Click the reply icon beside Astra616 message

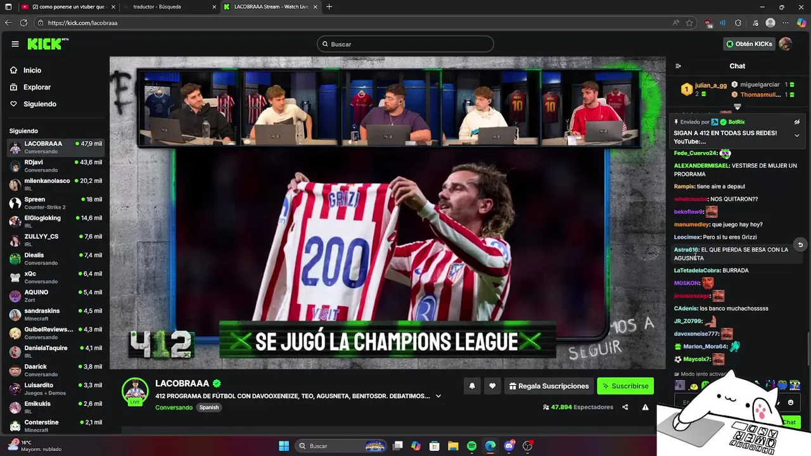[800, 245]
